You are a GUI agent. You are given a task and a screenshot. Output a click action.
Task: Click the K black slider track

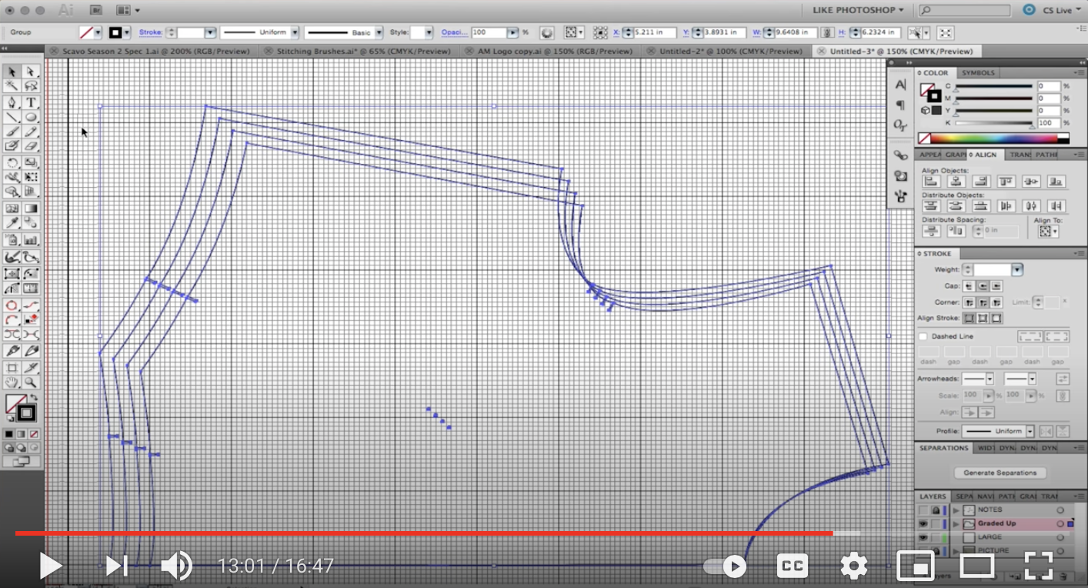point(993,123)
